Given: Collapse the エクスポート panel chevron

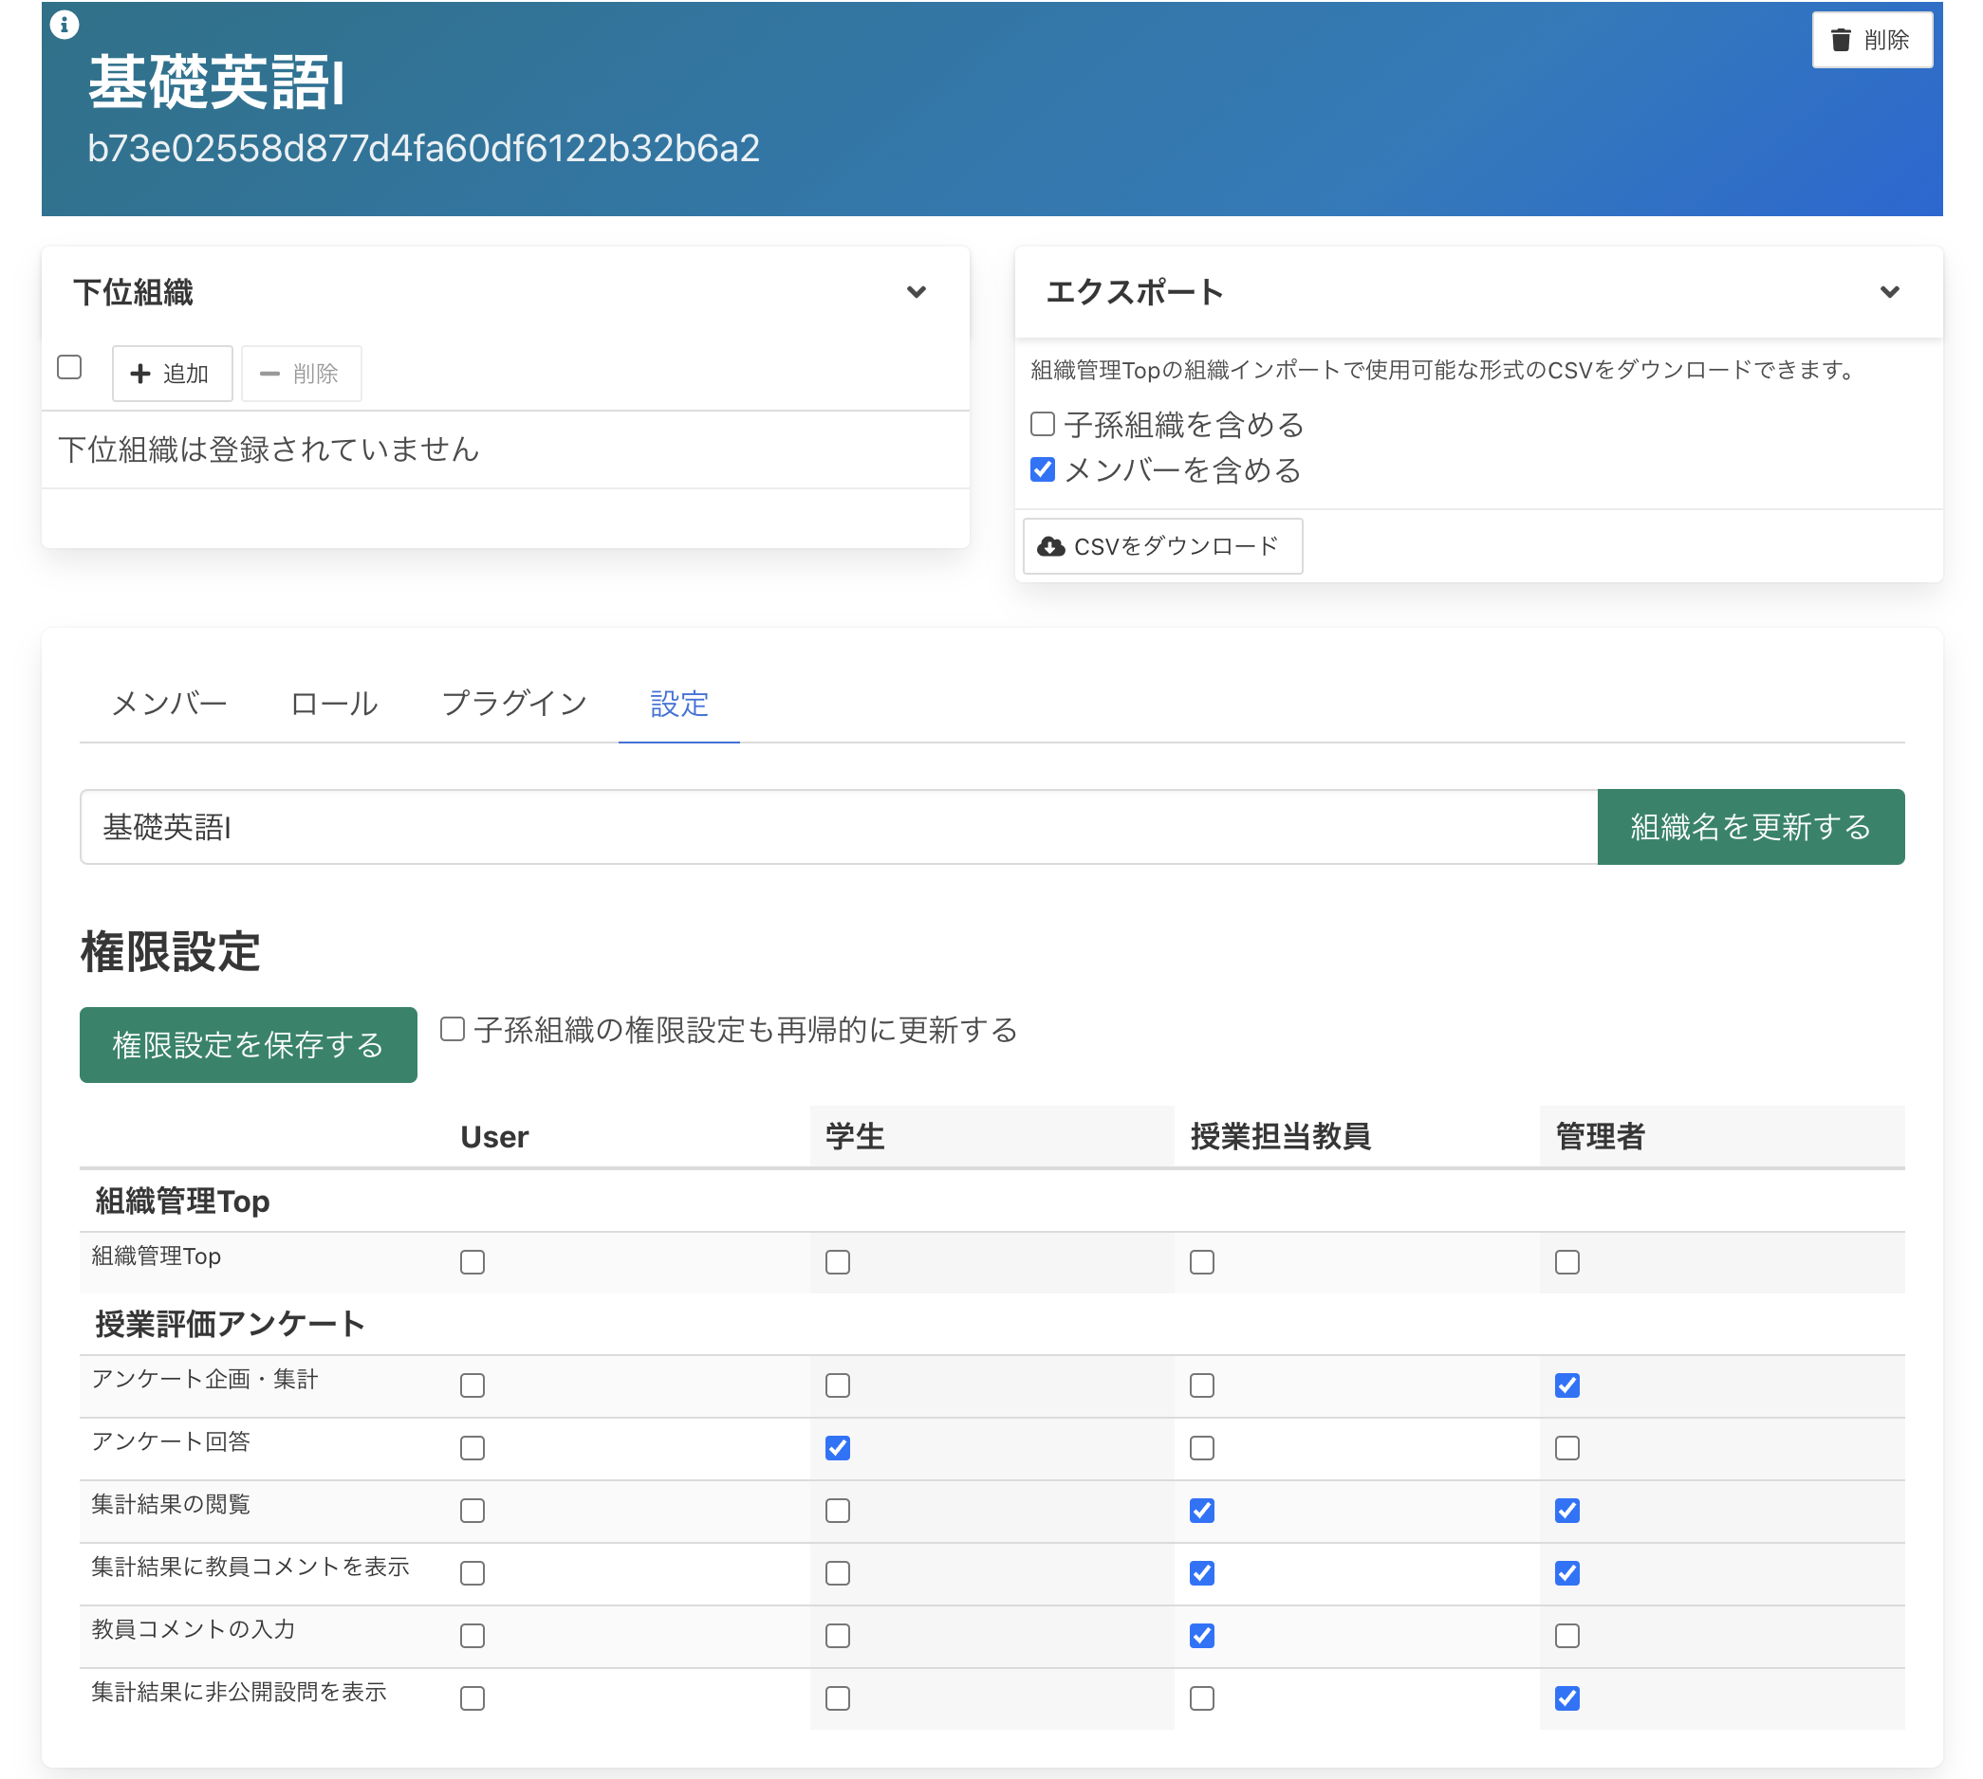Looking at the screenshot, I should 1889,292.
